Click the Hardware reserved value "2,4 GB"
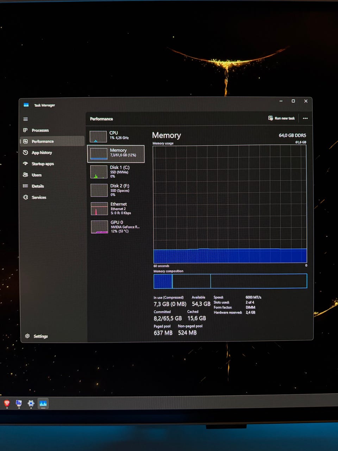 pyautogui.click(x=250, y=313)
